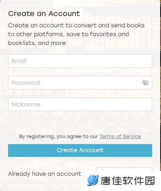Click the blue Create Account button

(x=80, y=150)
